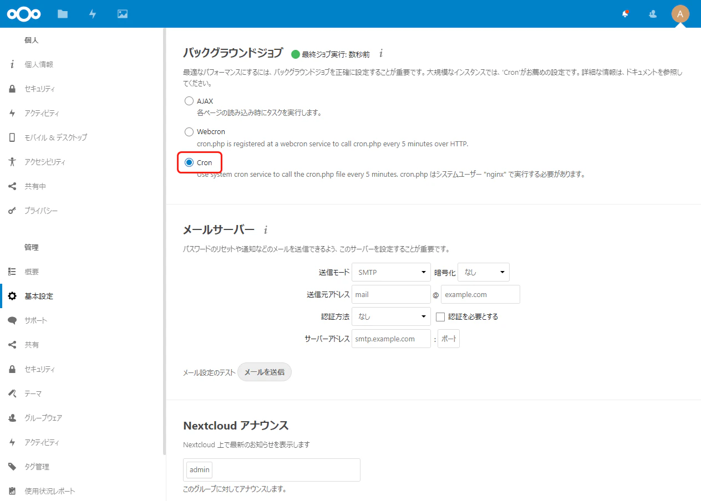
Task: Click the ポート port input field
Action: coord(449,339)
